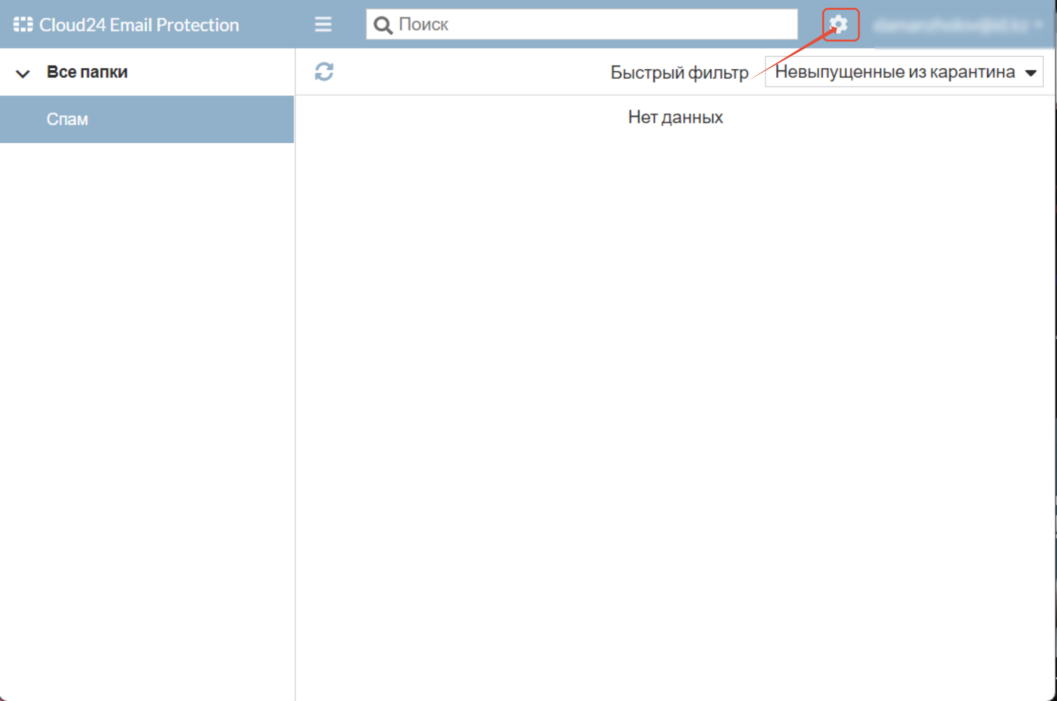1057x701 pixels.
Task: Open settings with the gear icon
Action: tap(839, 24)
